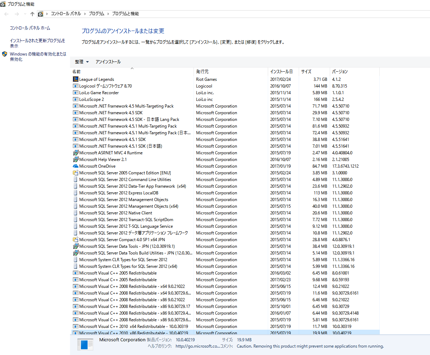The width and height of the screenshot is (430, 355).
Task: Click the SQL Server 2012 Native Client icon
Action: coord(75,213)
